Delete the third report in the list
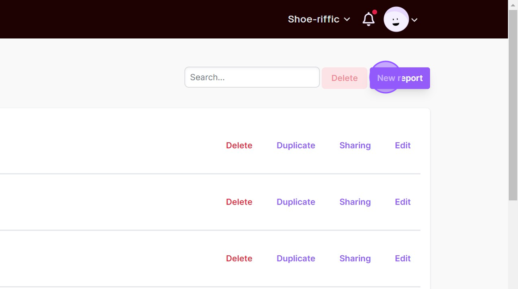This screenshot has width=518, height=289. point(239,259)
